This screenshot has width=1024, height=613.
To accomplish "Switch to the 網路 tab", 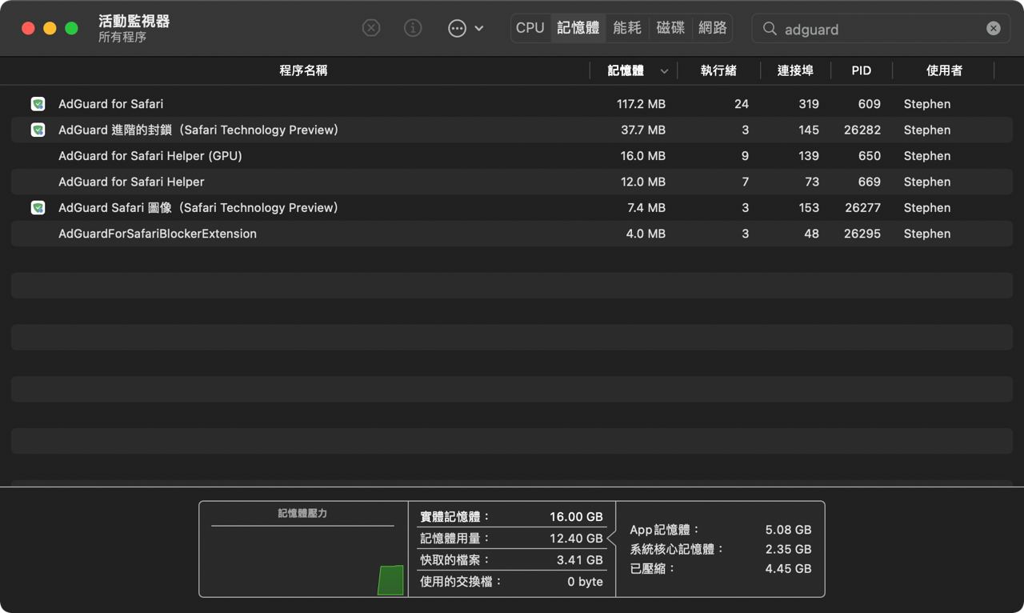I will (x=713, y=28).
